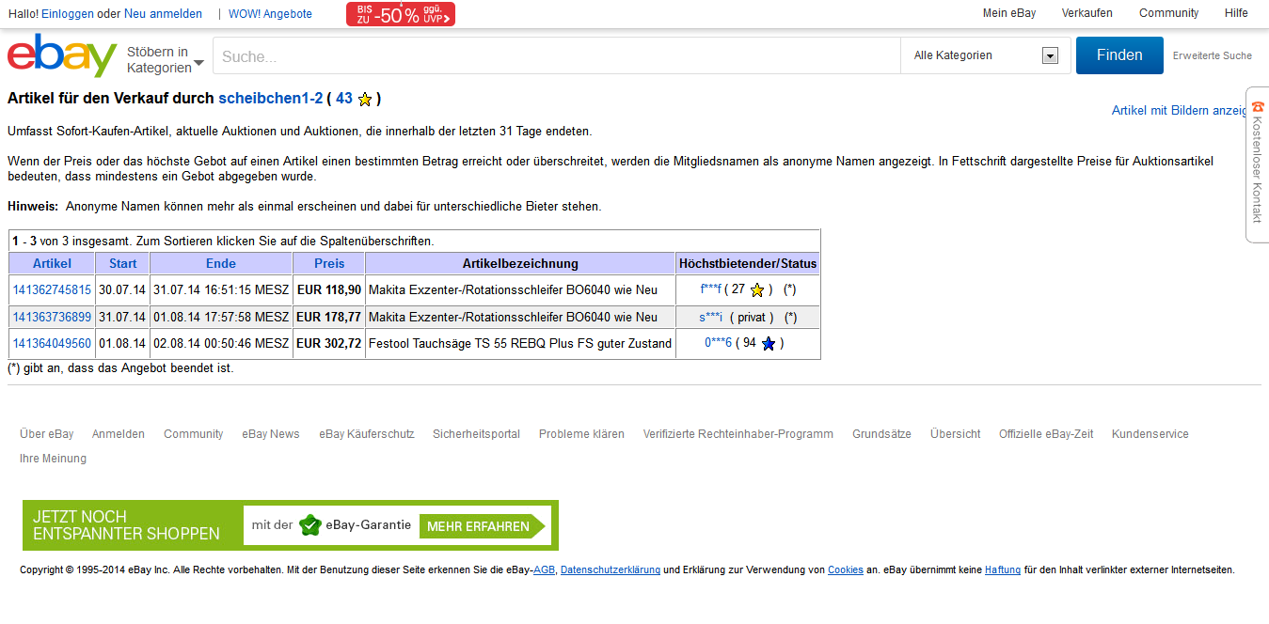Click the price EUR 302,72

click(x=329, y=344)
